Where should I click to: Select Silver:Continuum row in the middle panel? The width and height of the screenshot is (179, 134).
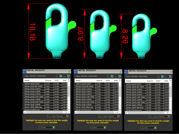coord(97,110)
